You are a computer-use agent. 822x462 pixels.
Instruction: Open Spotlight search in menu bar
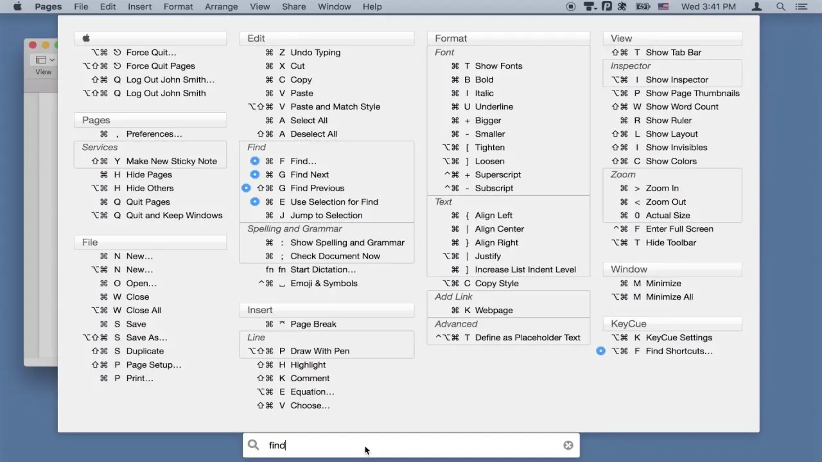[781, 6]
